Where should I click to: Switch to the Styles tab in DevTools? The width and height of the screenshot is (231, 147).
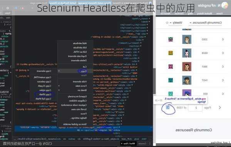[x=8, y=13]
